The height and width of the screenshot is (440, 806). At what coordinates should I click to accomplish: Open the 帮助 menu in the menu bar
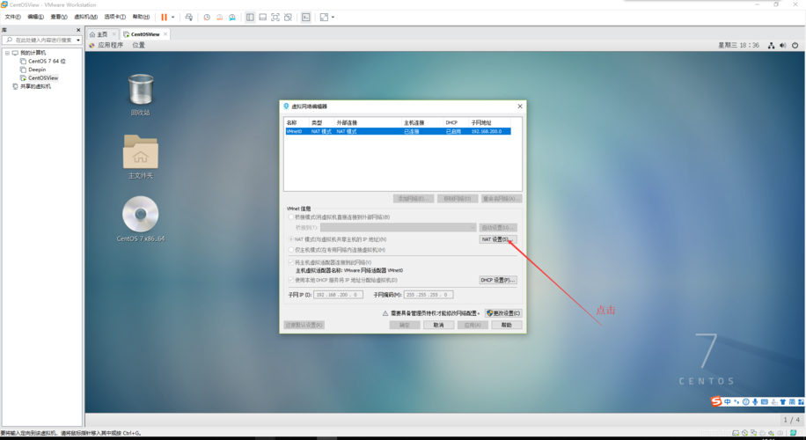coord(141,17)
